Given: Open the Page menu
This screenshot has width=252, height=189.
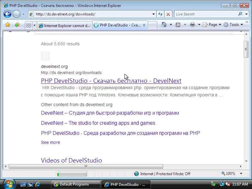Looking at the screenshot, I should [x=212, y=25].
